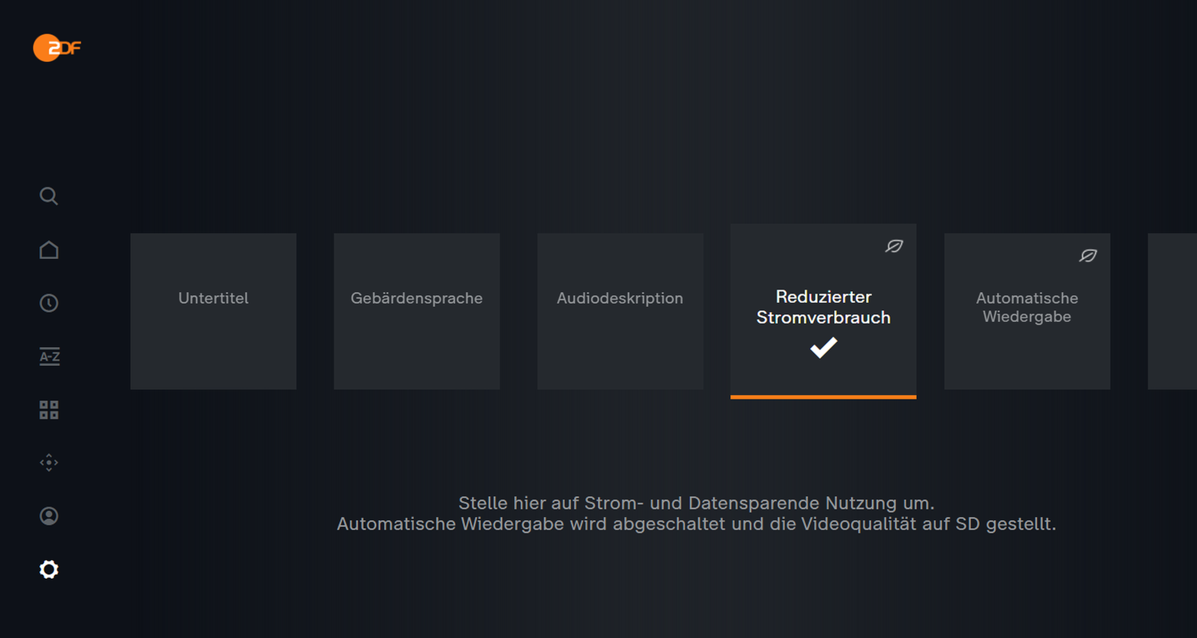Click the orange underline below selected tile
The height and width of the screenshot is (638, 1197).
pos(823,396)
